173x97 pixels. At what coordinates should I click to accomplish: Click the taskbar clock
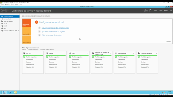169,92
